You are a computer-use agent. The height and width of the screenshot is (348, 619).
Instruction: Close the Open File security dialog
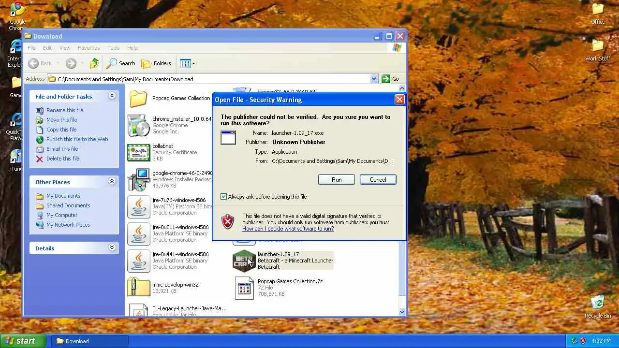coord(399,100)
